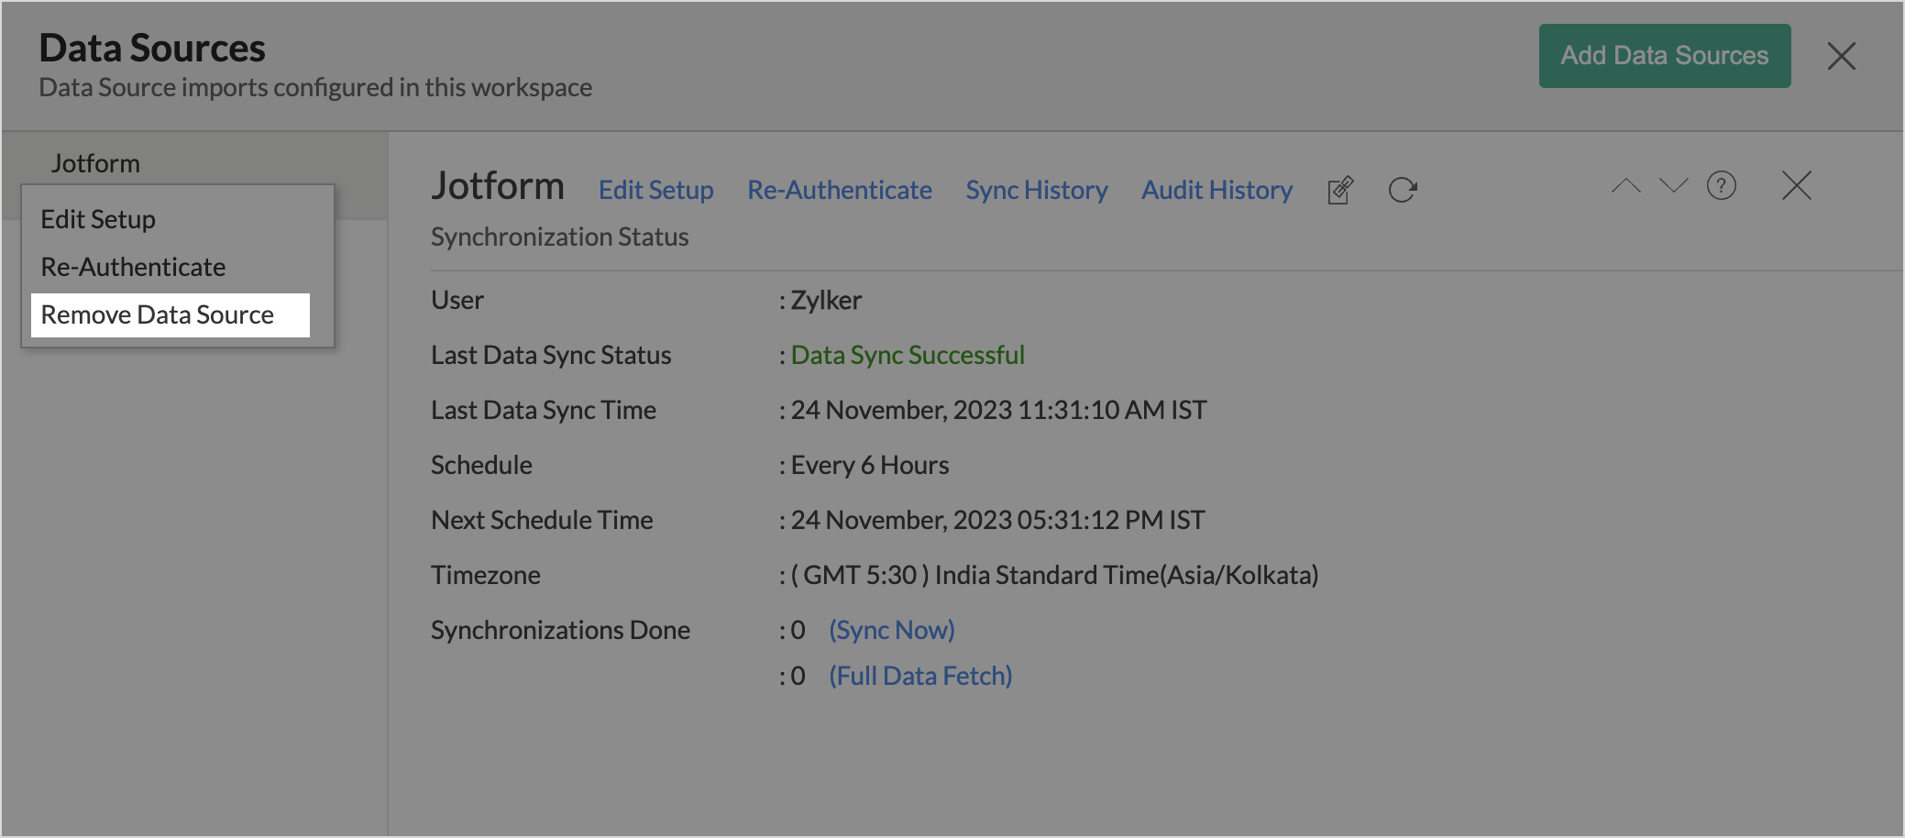Click the Every 6 Hours schedule value
Image resolution: width=1905 pixels, height=838 pixels.
tap(870, 465)
